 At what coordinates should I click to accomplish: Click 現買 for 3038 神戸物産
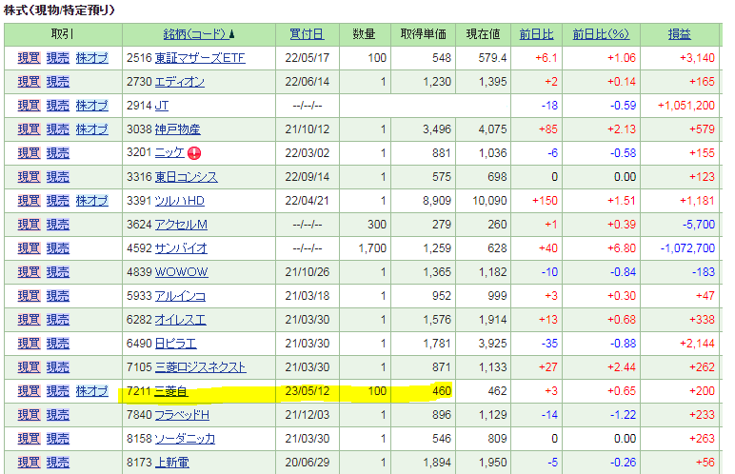(x=30, y=129)
